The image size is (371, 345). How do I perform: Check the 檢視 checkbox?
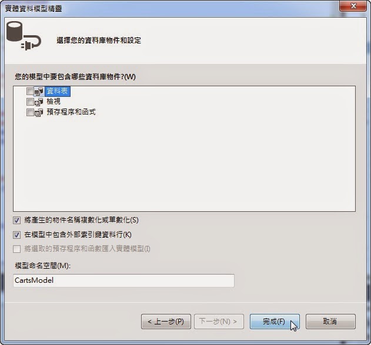click(x=30, y=102)
